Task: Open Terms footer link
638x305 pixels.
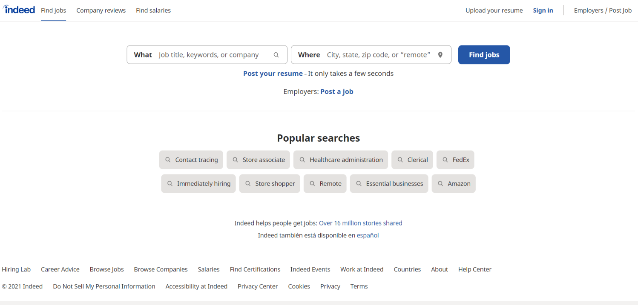Action: coord(359,286)
